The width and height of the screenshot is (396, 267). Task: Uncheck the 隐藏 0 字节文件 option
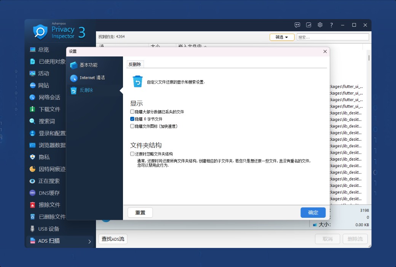(133, 119)
